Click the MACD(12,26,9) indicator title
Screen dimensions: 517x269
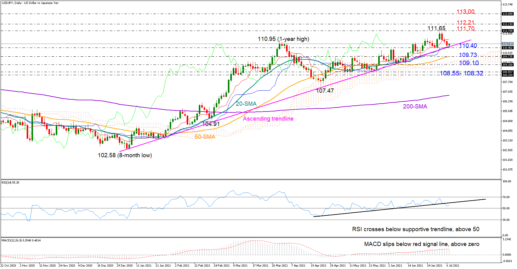pos(21,241)
